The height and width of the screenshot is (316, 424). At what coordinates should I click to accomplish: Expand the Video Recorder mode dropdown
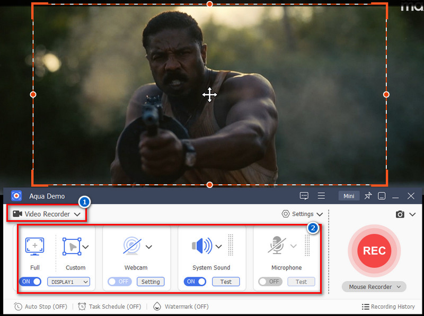[46, 214]
